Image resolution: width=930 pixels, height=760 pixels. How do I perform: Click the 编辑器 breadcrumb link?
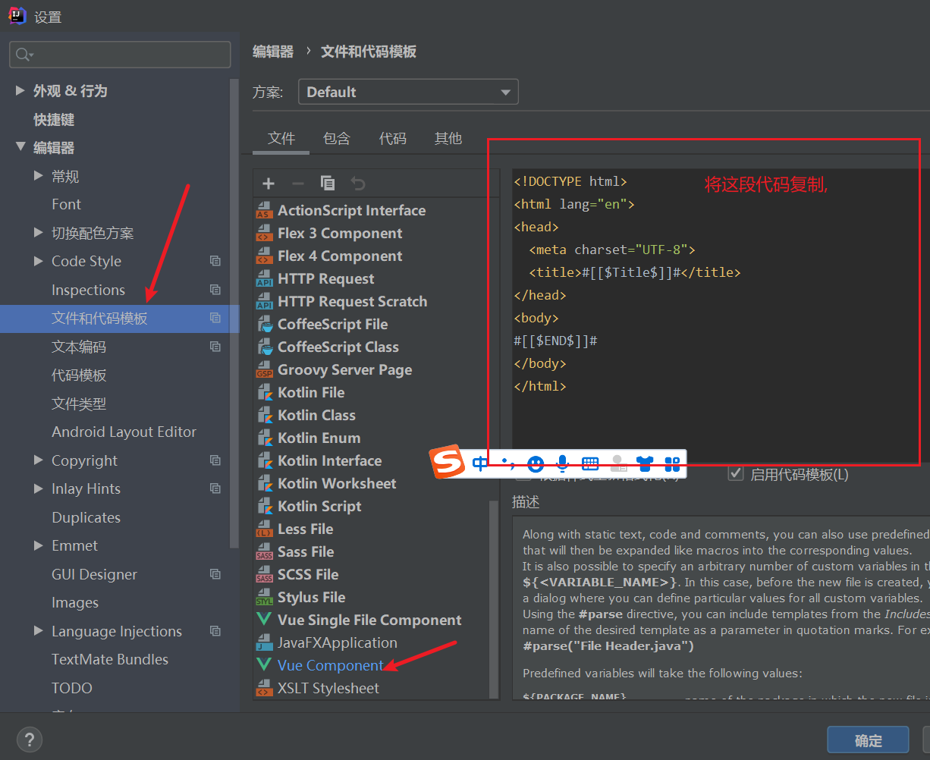point(273,52)
